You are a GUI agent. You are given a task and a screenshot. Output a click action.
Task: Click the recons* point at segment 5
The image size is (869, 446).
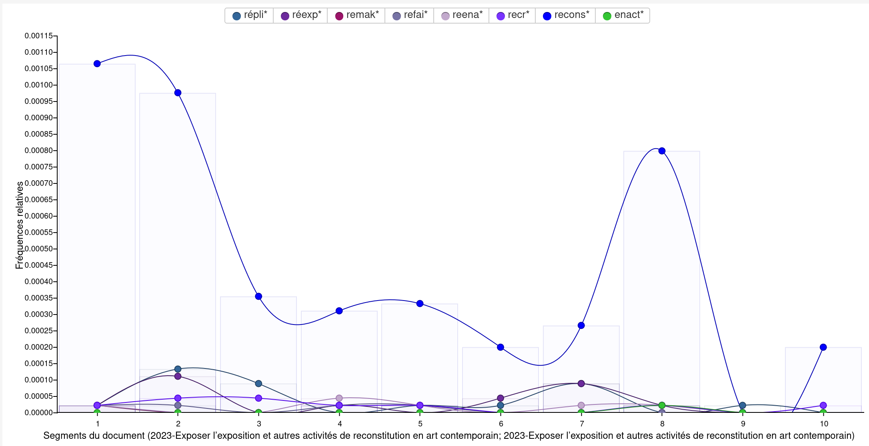tap(420, 303)
